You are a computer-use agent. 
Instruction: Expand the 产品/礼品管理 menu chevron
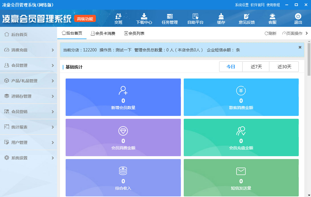click(x=53, y=81)
